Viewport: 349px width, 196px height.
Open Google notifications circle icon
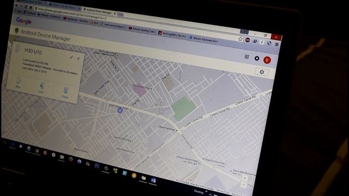pos(257,58)
